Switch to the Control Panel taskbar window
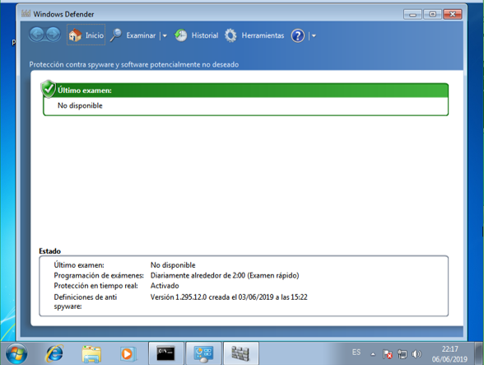Image resolution: width=484 pixels, height=365 pixels. click(x=203, y=353)
